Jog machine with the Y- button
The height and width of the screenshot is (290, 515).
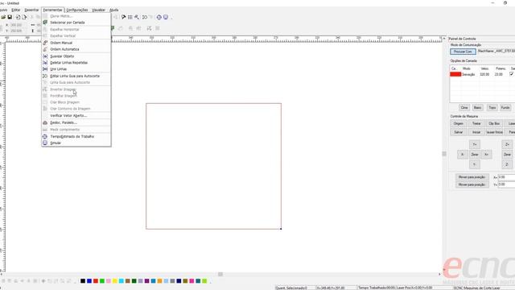tap(475, 164)
